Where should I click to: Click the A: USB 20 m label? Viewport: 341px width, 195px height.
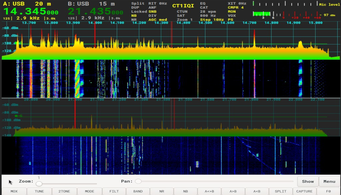click(x=27, y=4)
